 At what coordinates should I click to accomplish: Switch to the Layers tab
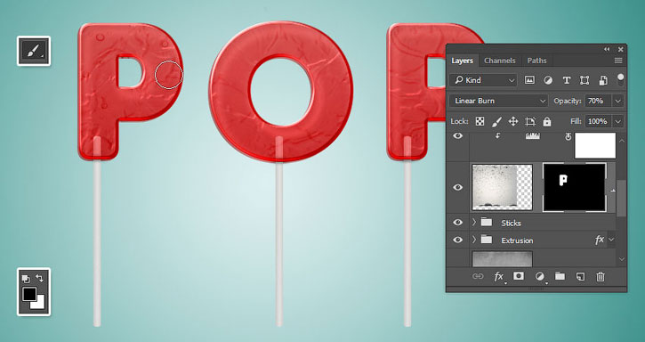[462, 61]
